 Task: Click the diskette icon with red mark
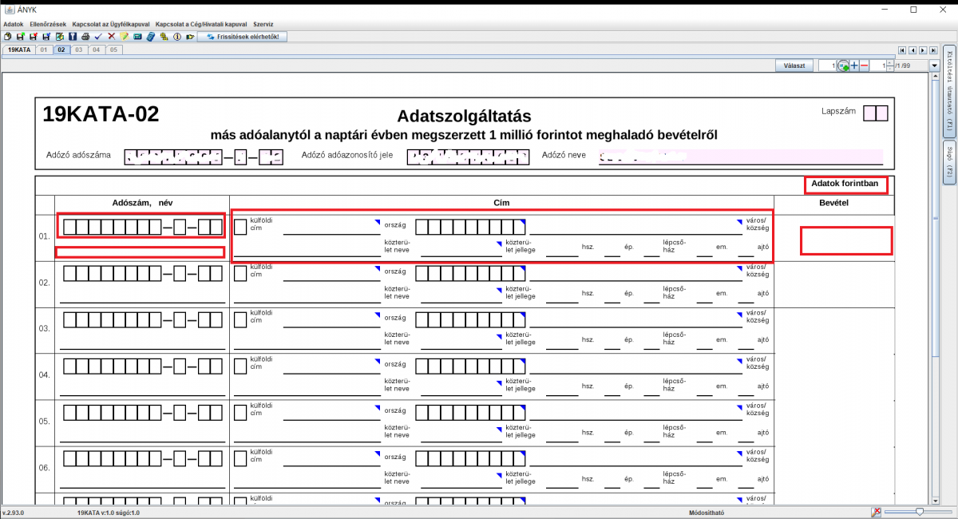click(34, 37)
